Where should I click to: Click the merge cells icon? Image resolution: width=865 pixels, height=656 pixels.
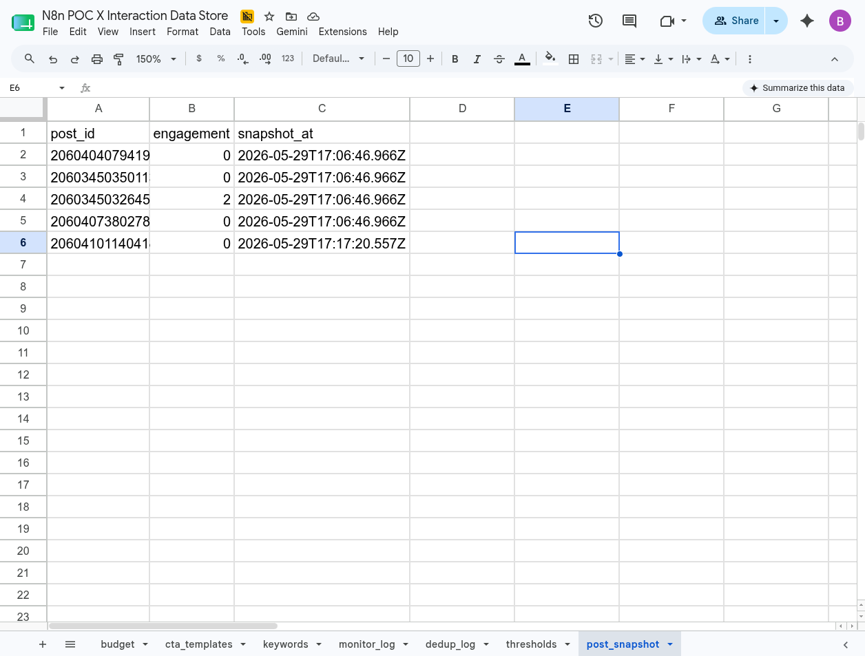pyautogui.click(x=596, y=59)
